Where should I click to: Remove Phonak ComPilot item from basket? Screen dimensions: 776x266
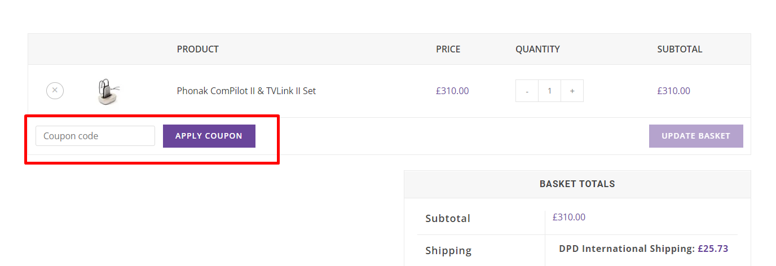click(x=55, y=91)
